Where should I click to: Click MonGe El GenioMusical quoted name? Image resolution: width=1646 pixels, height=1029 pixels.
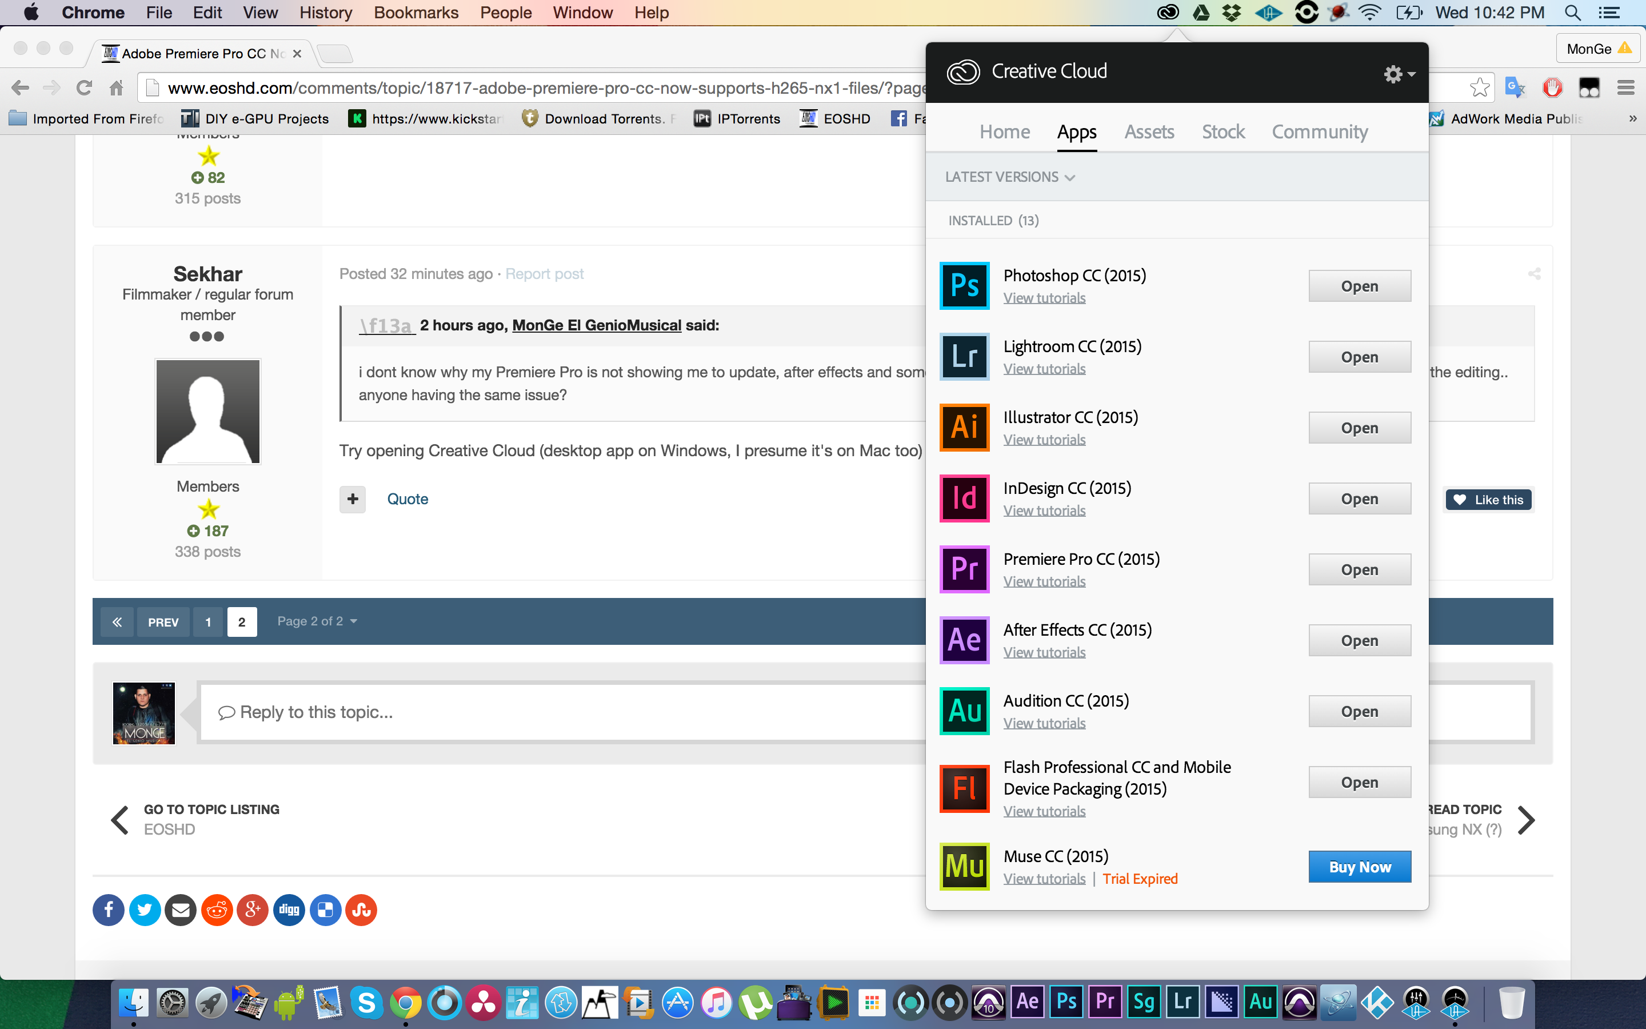click(x=597, y=325)
